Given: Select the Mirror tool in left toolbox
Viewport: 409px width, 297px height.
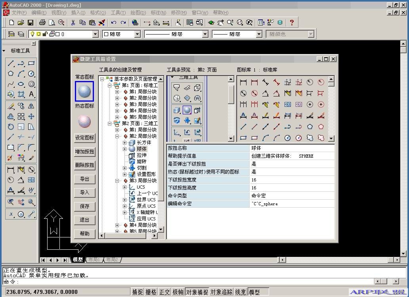Looking at the screenshot, I should pos(31,106).
